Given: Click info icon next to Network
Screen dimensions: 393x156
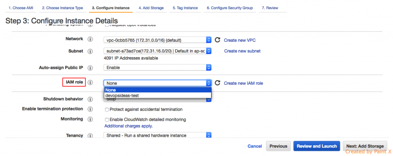Looking at the screenshot, I should tap(91, 39).
